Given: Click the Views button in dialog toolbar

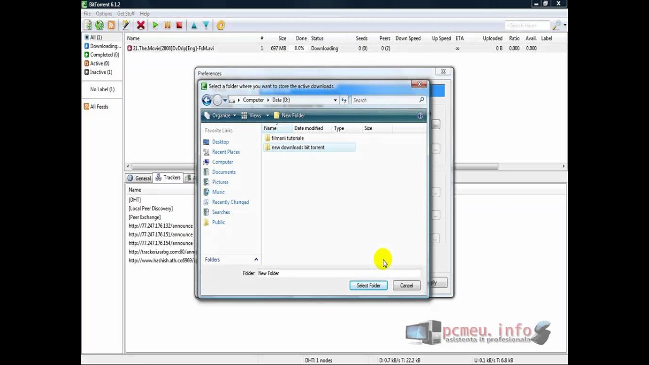Looking at the screenshot, I should (x=251, y=116).
